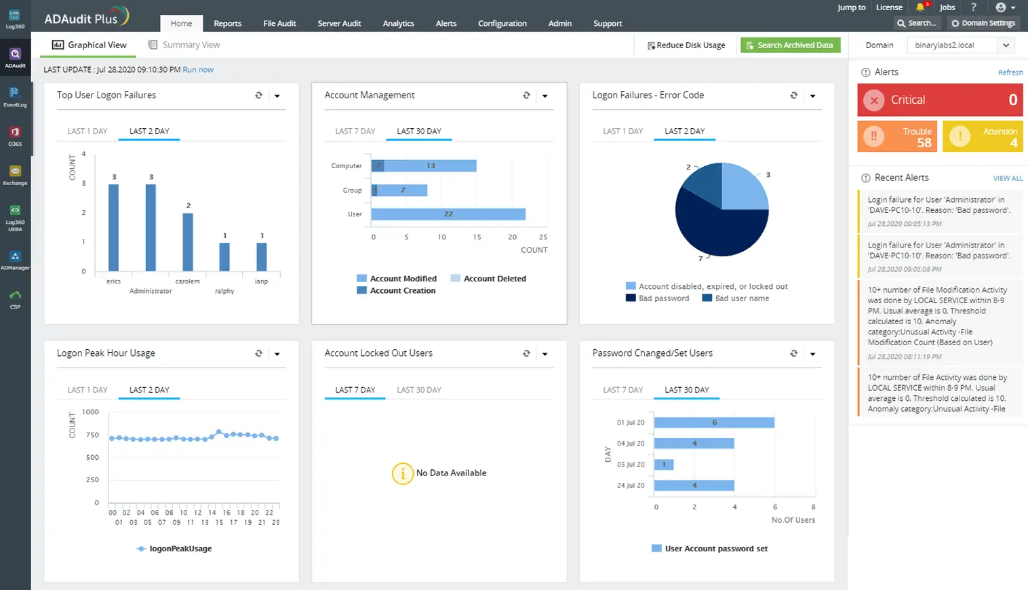Refresh Logon Peak Hour Usage widget
Viewport: 1028px width, 590px height.
click(x=258, y=353)
